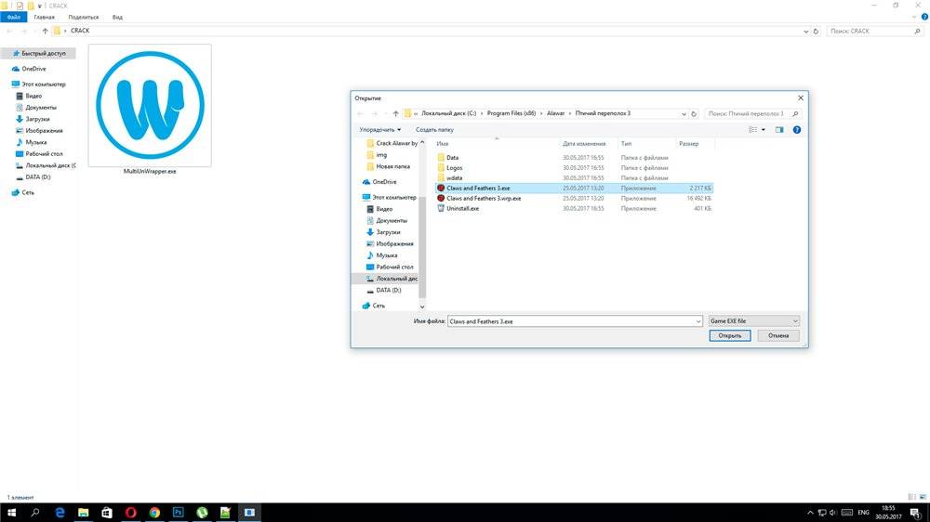The image size is (930, 522).
Task: Click Создать папку in dialog toolbar
Action: [x=434, y=130]
